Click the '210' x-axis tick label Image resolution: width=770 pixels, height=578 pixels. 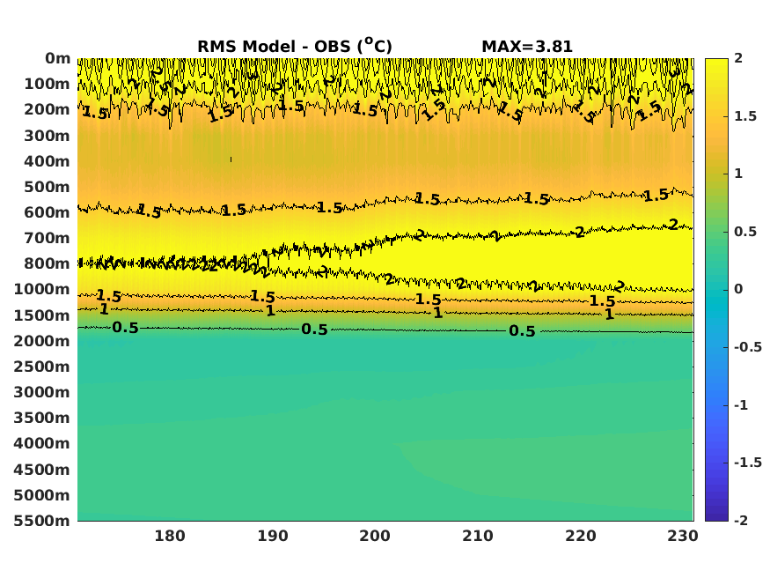pyautogui.click(x=478, y=535)
